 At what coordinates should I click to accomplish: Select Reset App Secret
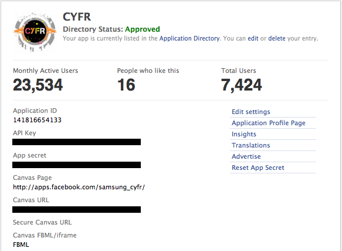(x=258, y=168)
